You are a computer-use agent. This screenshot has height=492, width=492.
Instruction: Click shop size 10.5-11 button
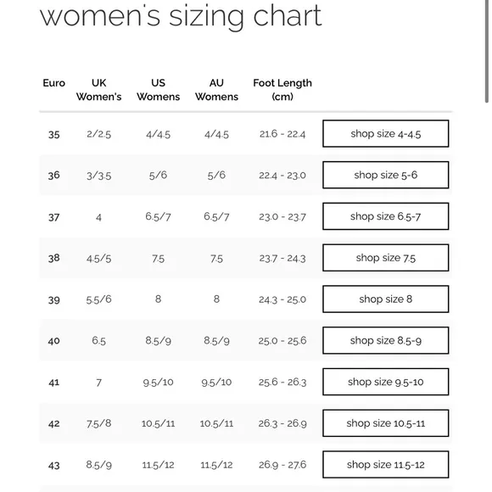[386, 423]
